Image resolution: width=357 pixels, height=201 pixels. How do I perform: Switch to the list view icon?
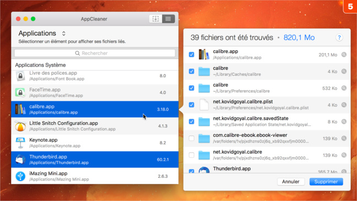click(x=168, y=19)
